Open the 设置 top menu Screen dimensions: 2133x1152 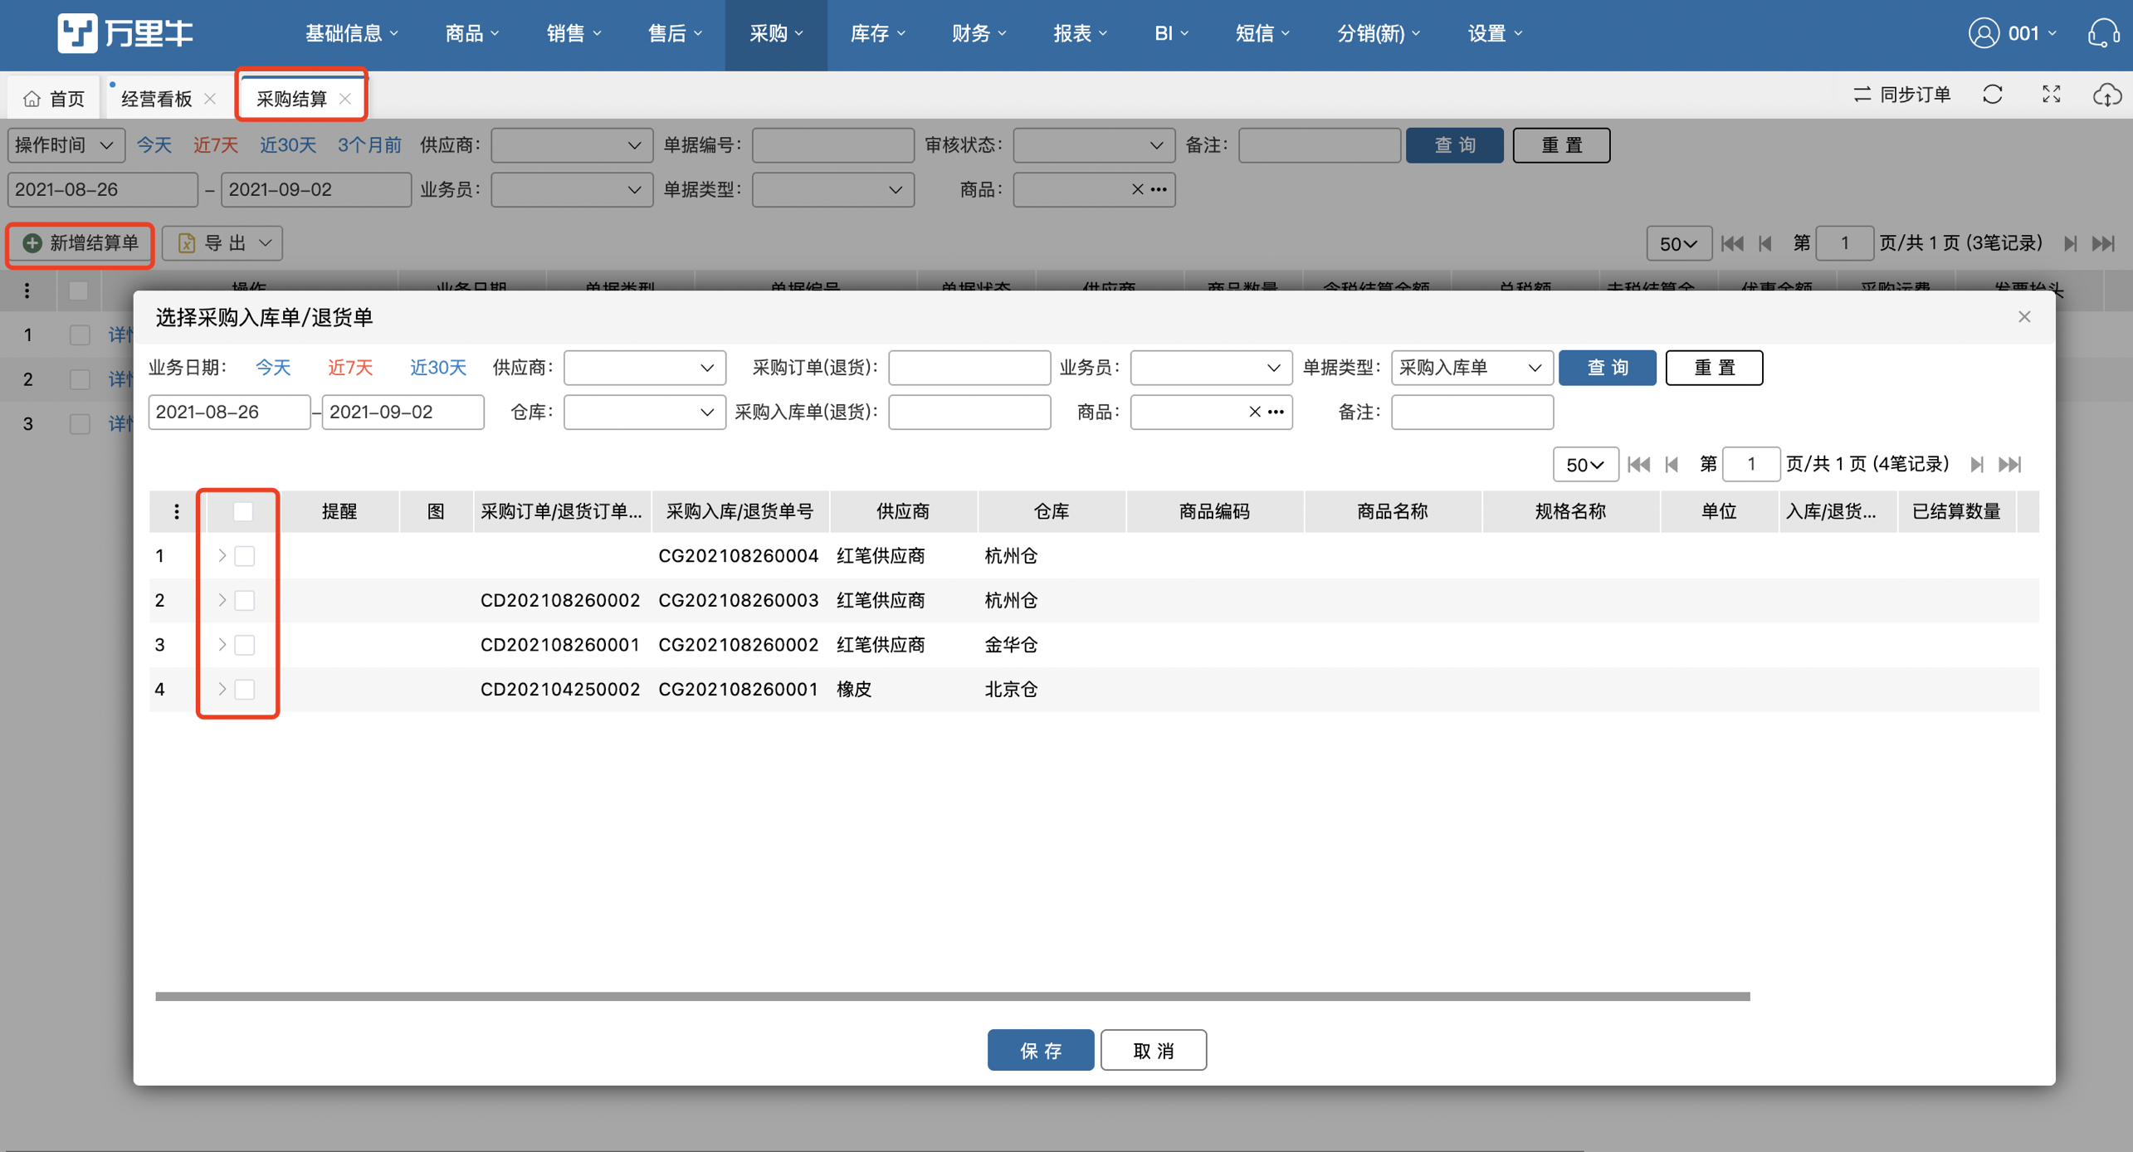[1495, 33]
